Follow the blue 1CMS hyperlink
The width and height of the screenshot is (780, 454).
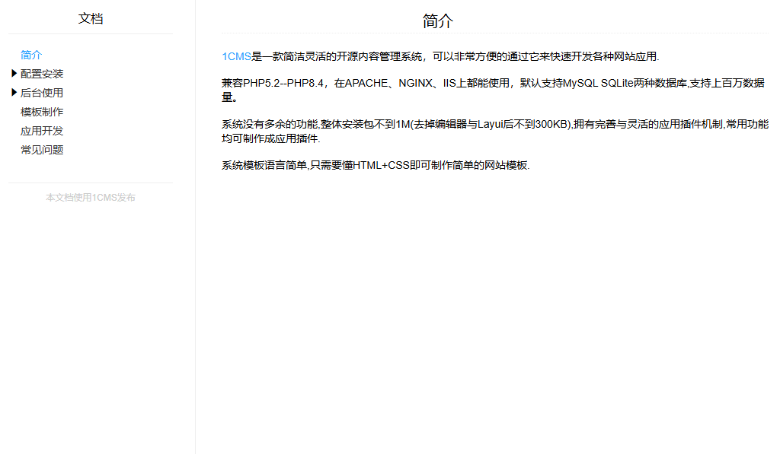[236, 56]
